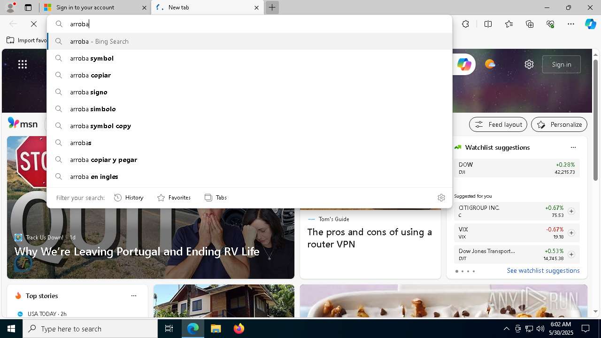Viewport: 601px width, 338px height.
Task: Select the 'arrobas' suggestion
Action: 249,143
